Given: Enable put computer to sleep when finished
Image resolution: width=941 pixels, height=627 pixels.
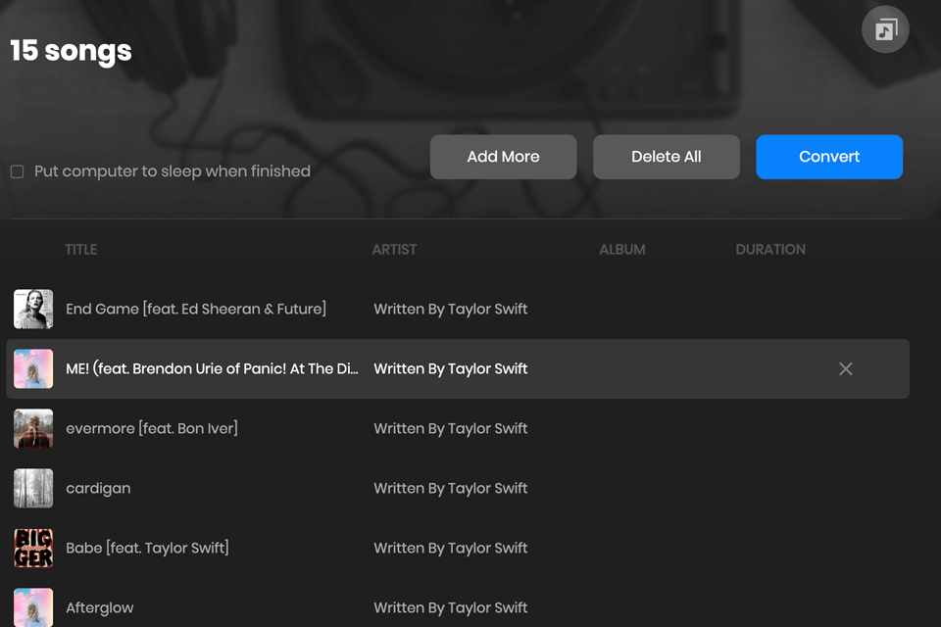Looking at the screenshot, I should (18, 172).
